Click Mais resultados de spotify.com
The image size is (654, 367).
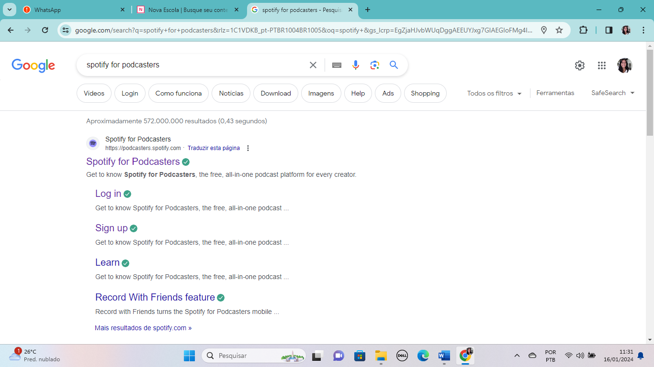click(143, 328)
